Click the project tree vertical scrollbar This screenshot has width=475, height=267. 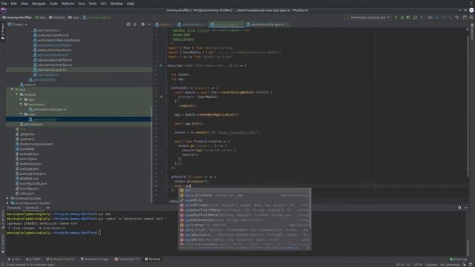point(151,154)
